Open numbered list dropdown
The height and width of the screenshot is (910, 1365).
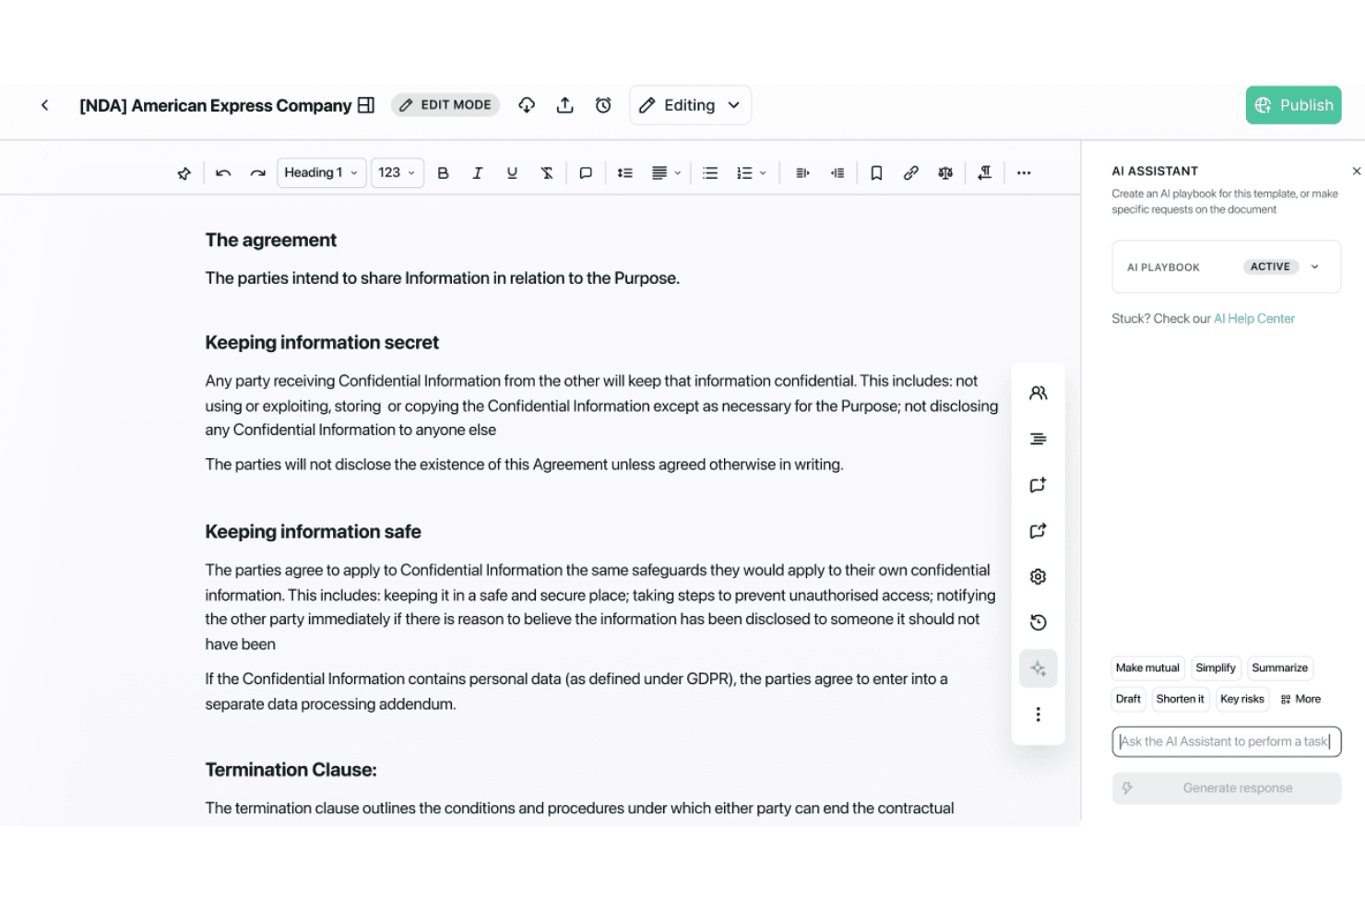coord(752,172)
